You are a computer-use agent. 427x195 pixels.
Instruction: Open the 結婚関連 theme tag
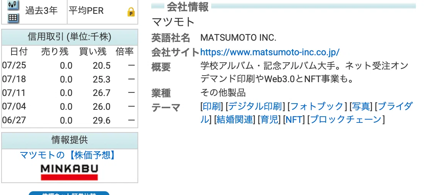point(235,119)
